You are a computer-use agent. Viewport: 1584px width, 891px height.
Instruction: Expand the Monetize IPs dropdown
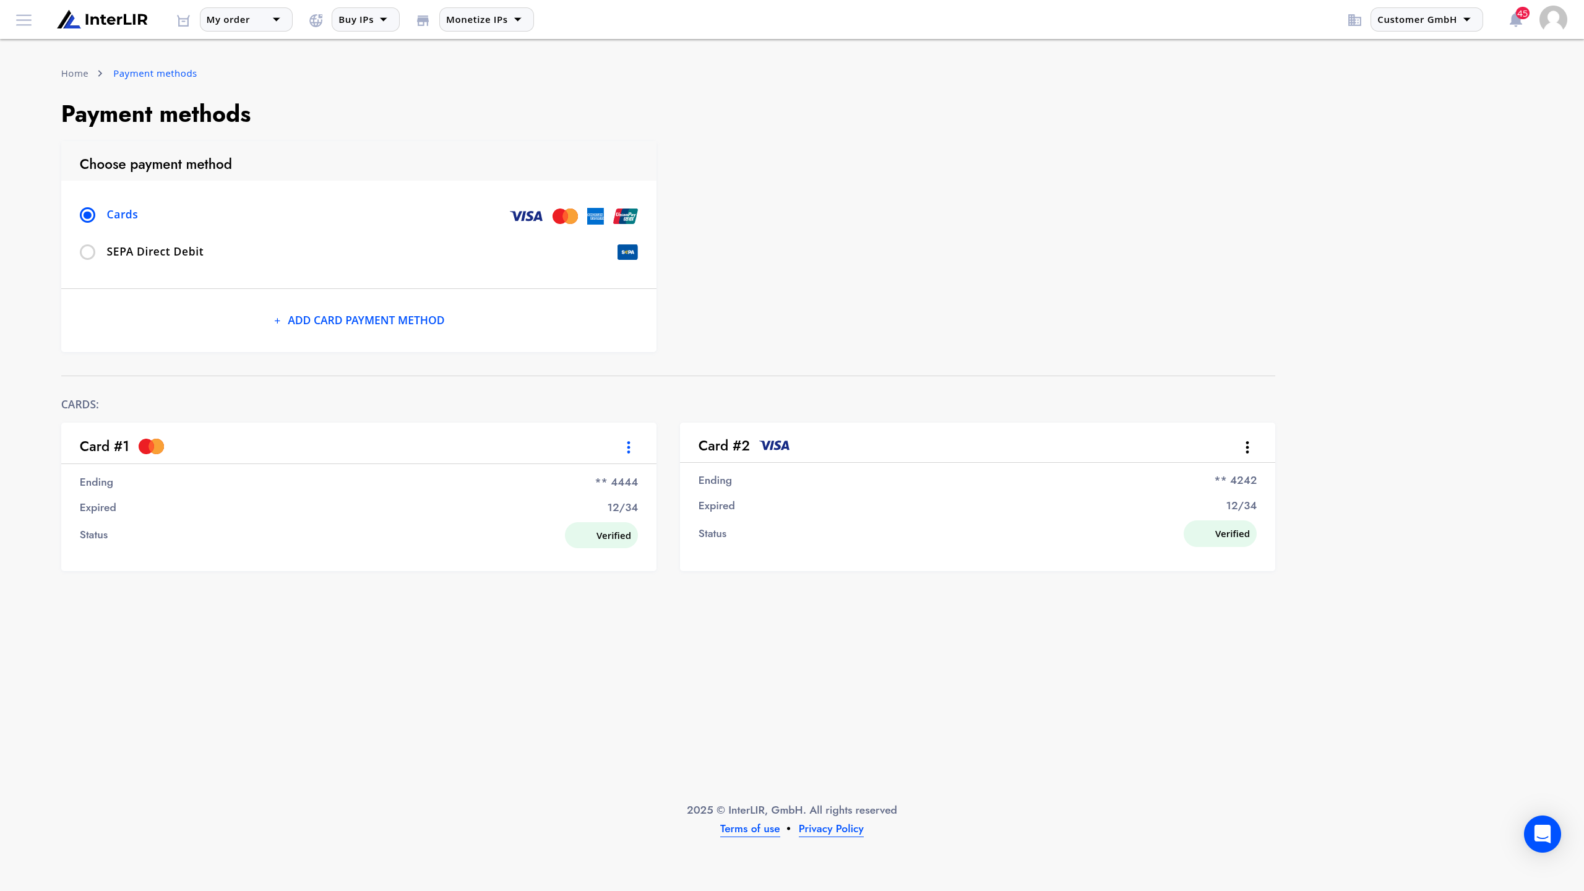pyautogui.click(x=486, y=20)
